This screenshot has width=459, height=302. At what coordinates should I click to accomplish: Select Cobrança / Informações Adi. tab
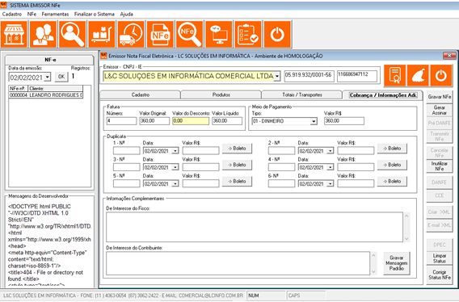[382, 95]
